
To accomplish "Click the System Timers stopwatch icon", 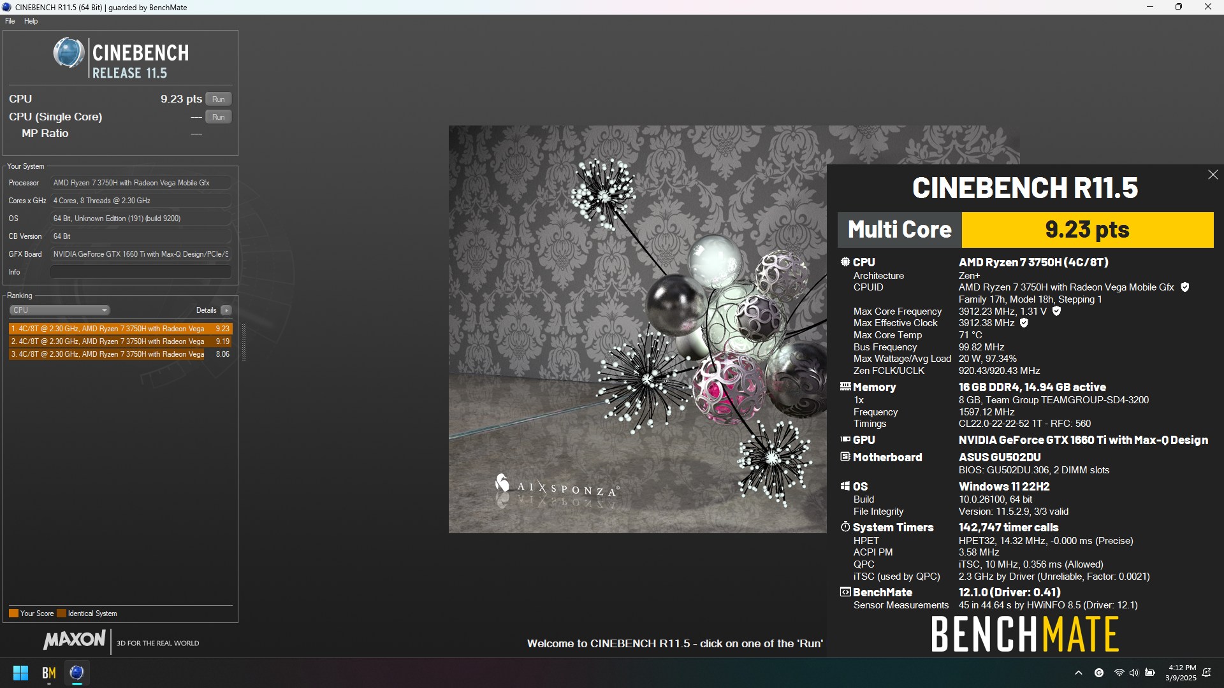I will pyautogui.click(x=845, y=527).
